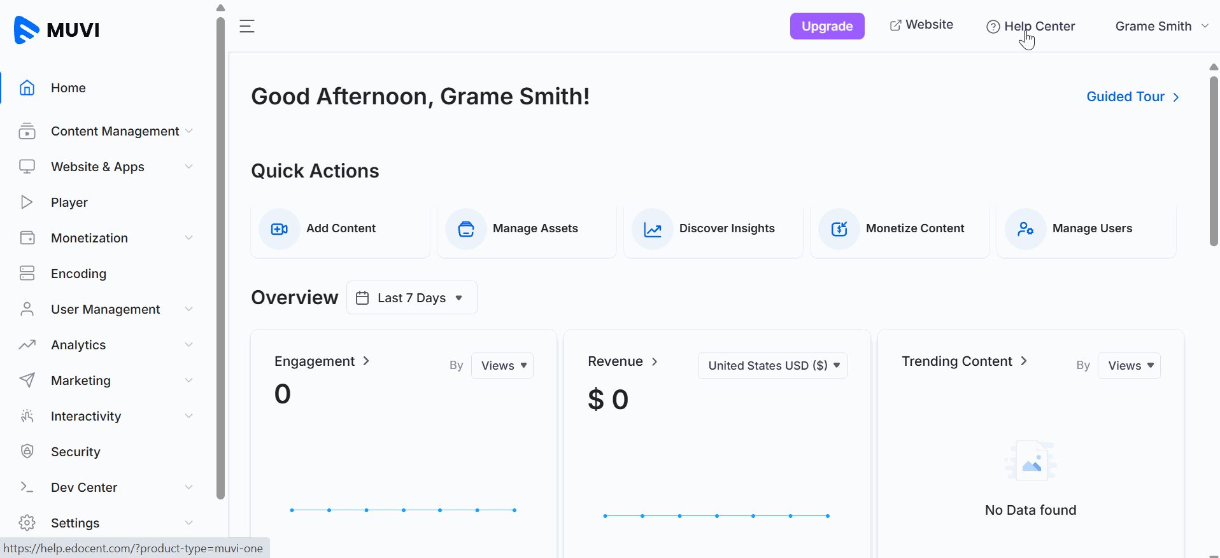Click the Manage Users icon

(1026, 229)
